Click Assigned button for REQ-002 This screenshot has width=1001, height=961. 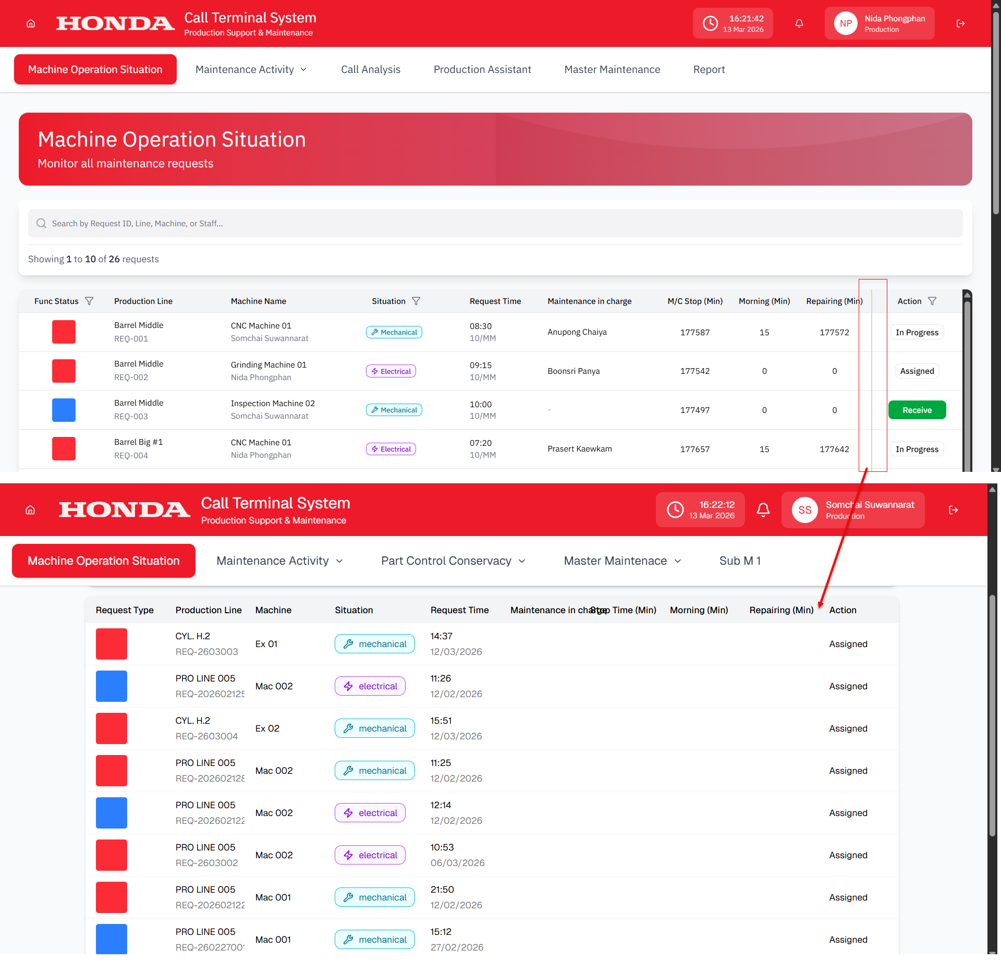tap(917, 371)
